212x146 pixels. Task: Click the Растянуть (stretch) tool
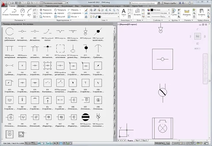(45, 17)
